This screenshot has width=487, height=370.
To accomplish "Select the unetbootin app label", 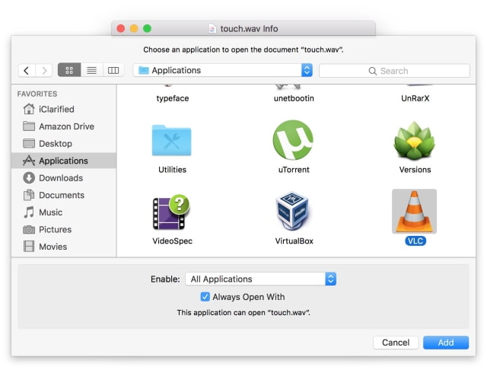I will pos(294,98).
